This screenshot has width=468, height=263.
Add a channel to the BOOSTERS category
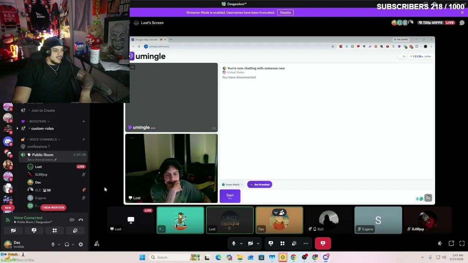tap(83, 121)
